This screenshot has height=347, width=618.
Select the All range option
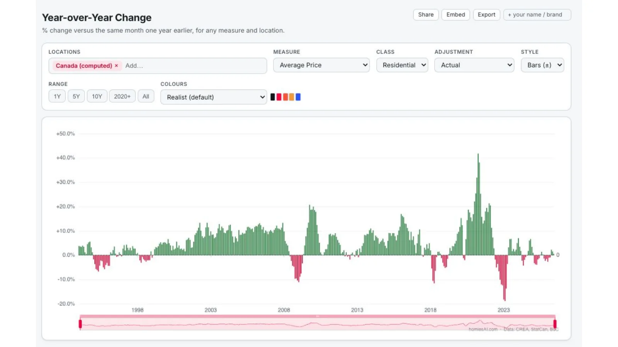146,96
